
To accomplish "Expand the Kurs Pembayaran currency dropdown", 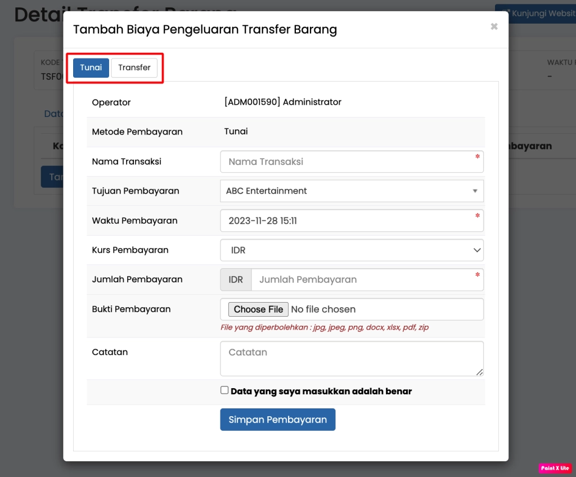I will [x=352, y=250].
